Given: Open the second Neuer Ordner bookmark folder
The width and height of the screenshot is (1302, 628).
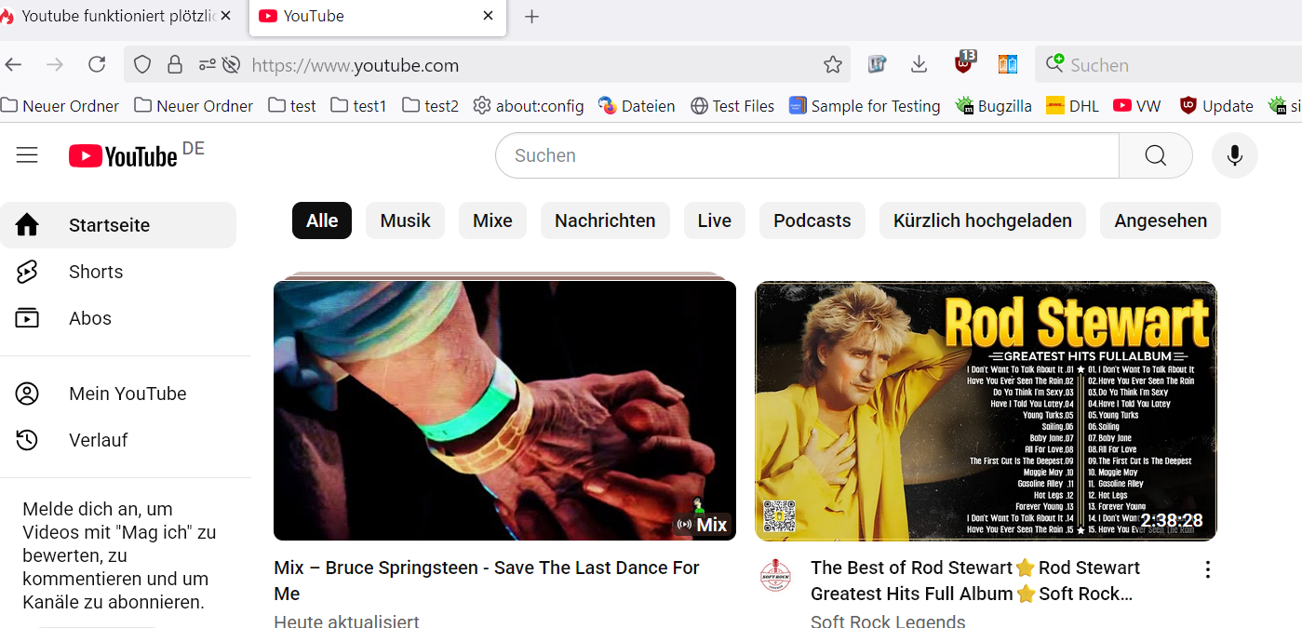Looking at the screenshot, I should (x=195, y=106).
